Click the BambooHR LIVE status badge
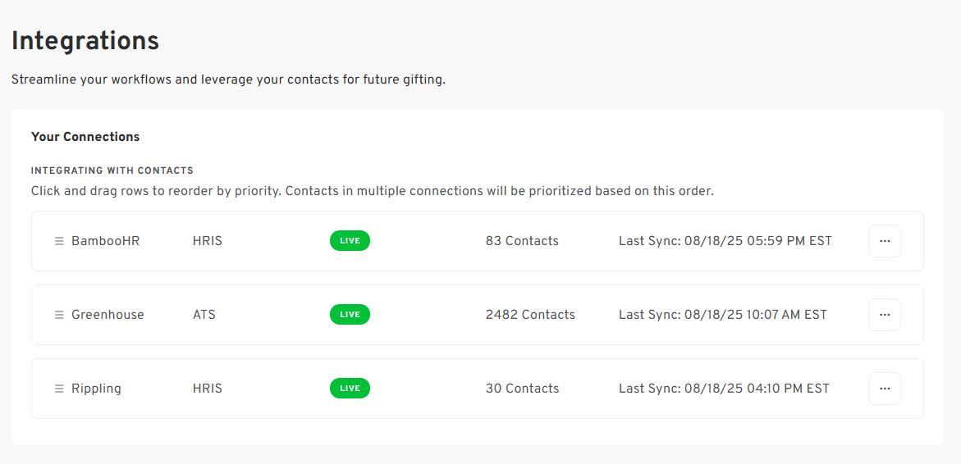The image size is (961, 464). 350,241
